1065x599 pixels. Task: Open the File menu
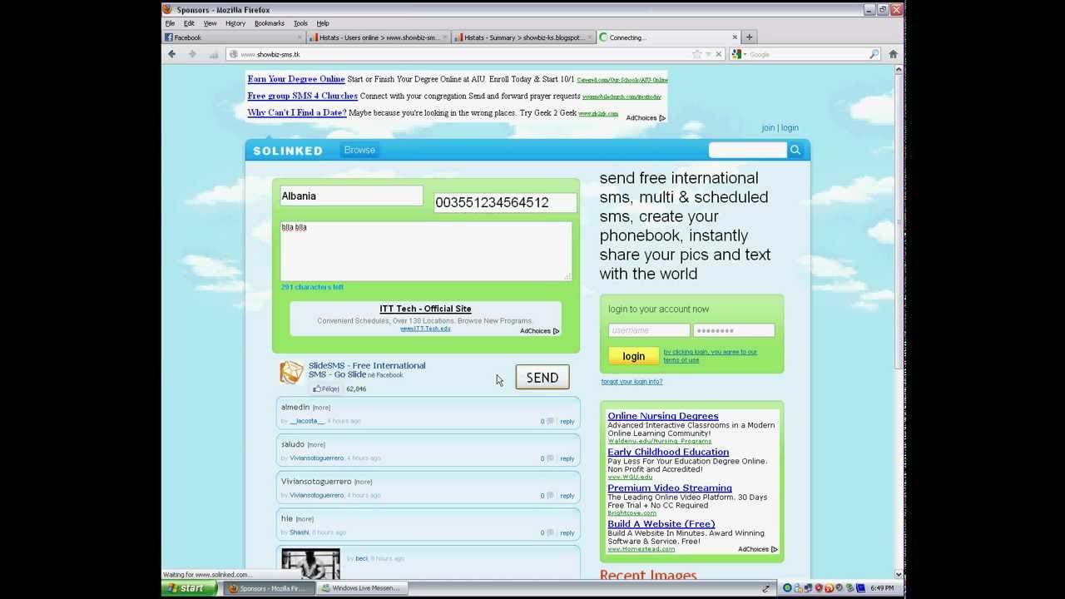tap(170, 23)
